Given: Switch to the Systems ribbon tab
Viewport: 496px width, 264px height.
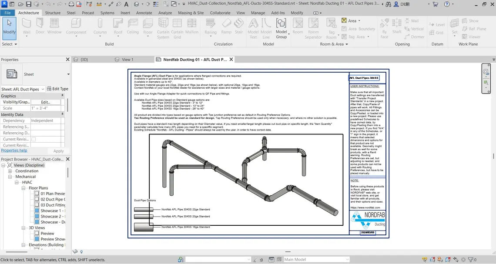Looking at the screenshot, I should [107, 13].
